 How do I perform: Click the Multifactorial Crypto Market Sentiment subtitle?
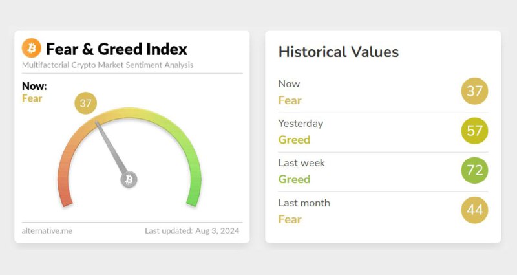click(107, 65)
